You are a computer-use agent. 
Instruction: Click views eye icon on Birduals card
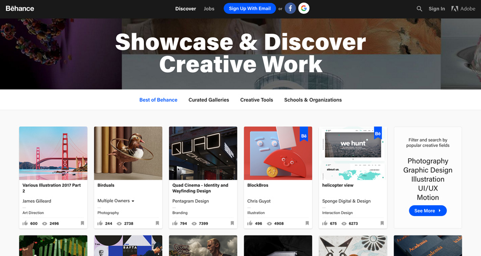tap(119, 224)
